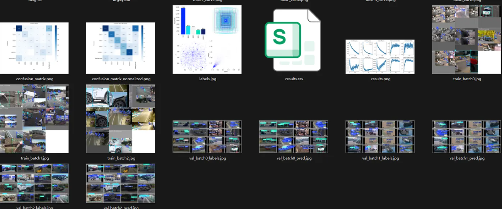Select the train_batch1.jpg mosaic thumbnail

pyautogui.click(x=34, y=119)
